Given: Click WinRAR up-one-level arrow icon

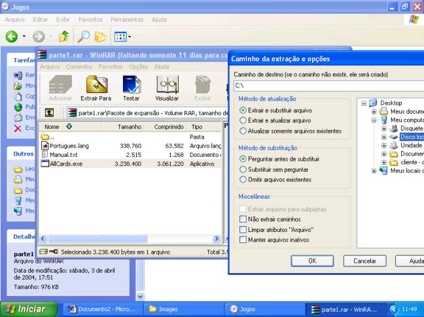Looking at the screenshot, I should (49, 113).
